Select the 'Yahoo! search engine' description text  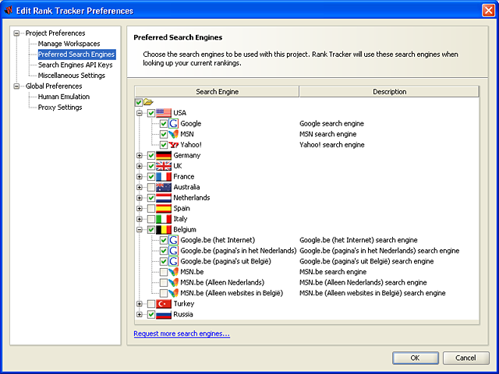tap(332, 145)
